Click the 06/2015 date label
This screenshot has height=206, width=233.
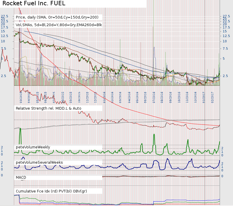click(46, 97)
